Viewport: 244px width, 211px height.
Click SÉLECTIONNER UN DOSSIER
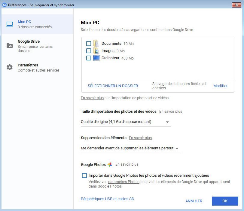(x=113, y=86)
